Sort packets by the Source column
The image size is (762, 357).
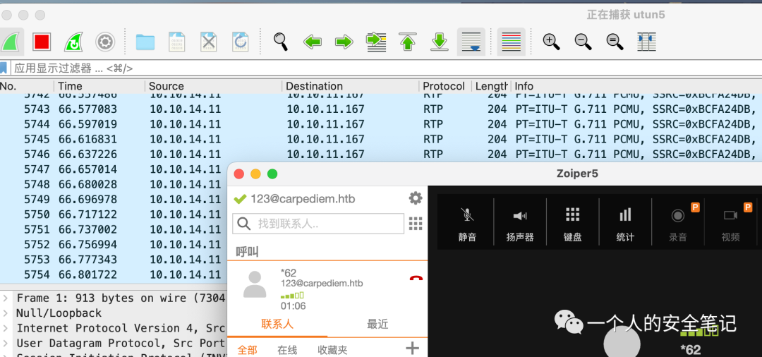coord(213,86)
